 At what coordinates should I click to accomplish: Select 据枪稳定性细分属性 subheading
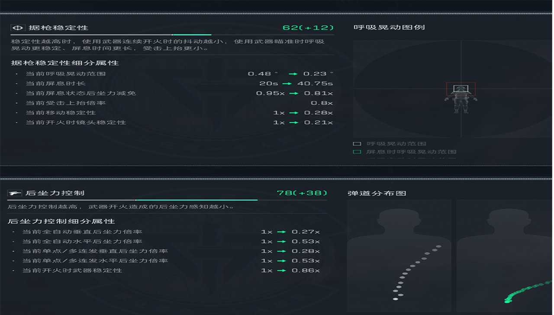point(65,63)
